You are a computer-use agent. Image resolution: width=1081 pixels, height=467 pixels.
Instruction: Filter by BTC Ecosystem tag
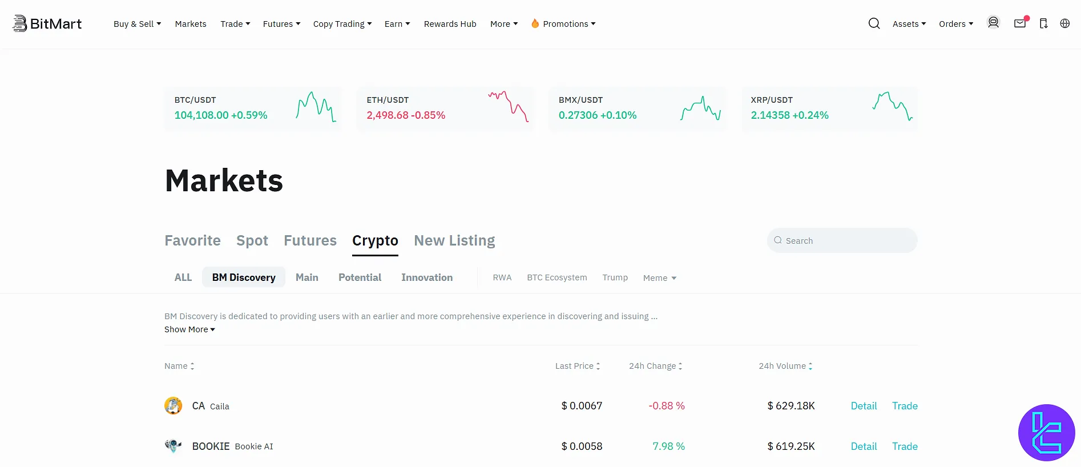(557, 277)
